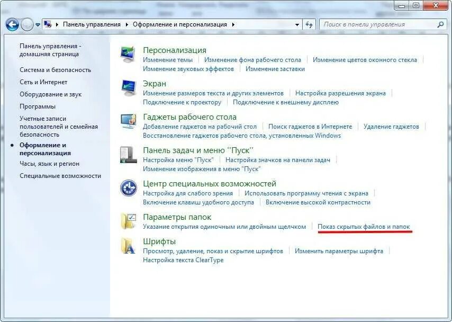Screen dimensions: 452x322
Task: Open Удаление гаджетов link
Action: tap(391, 127)
